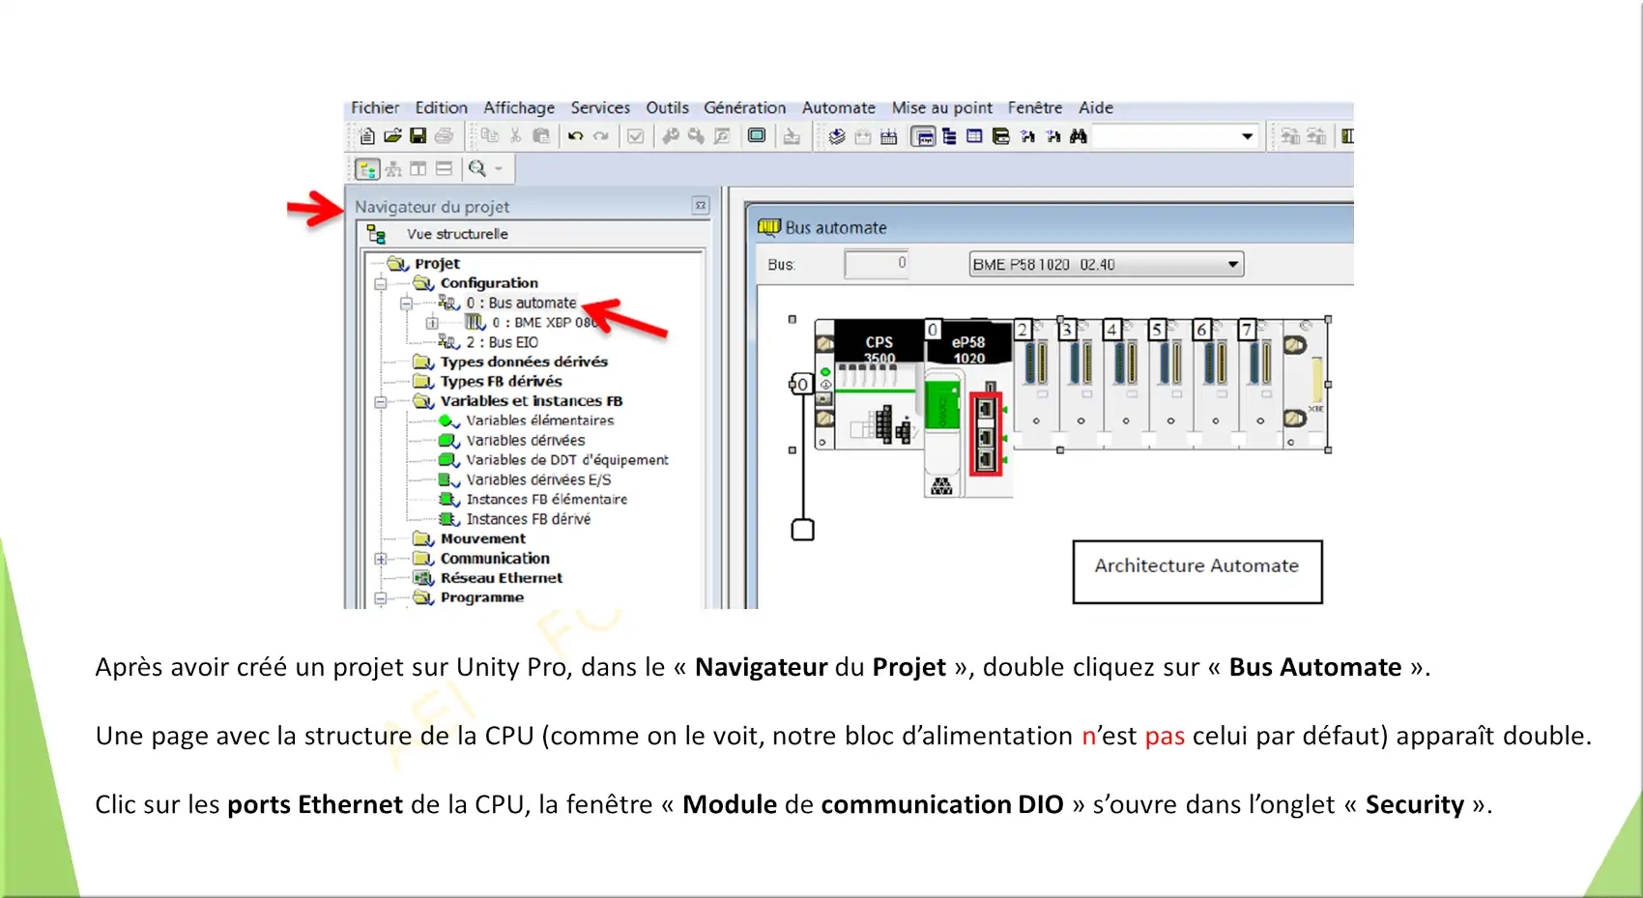This screenshot has height=898, width=1643.
Task: Open the zoom dropdown arrow beside magnifier
Action: (x=499, y=169)
